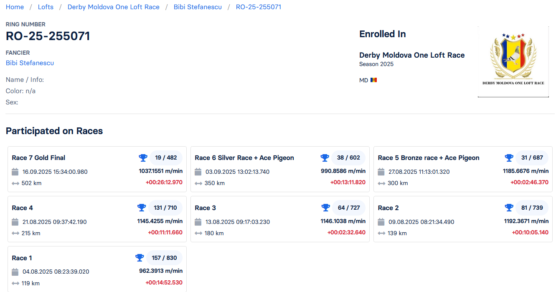The width and height of the screenshot is (556, 292).
Task: Click the trophy icon in Race 5 Bronze race
Action: click(x=509, y=158)
